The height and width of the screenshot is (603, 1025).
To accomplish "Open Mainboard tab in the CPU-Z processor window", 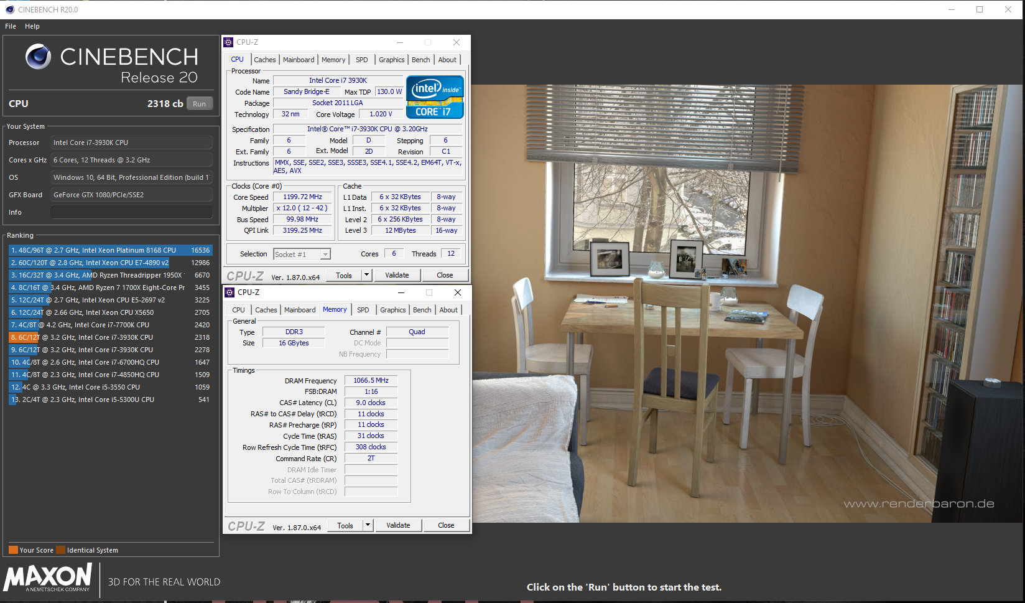I will [299, 60].
